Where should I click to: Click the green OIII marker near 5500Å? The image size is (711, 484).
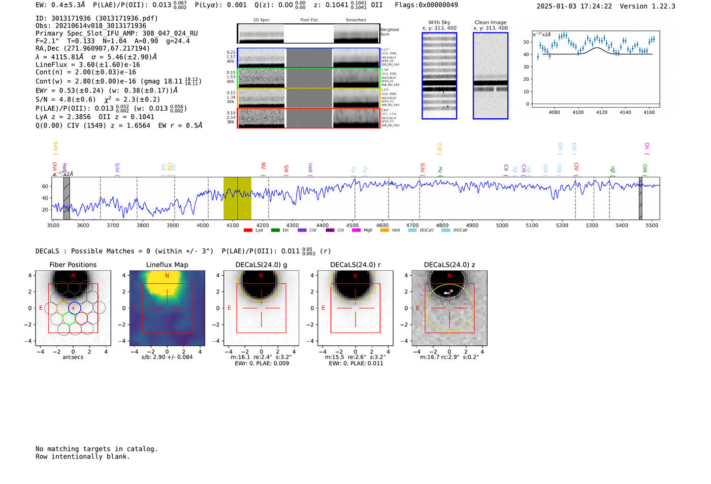(x=645, y=169)
